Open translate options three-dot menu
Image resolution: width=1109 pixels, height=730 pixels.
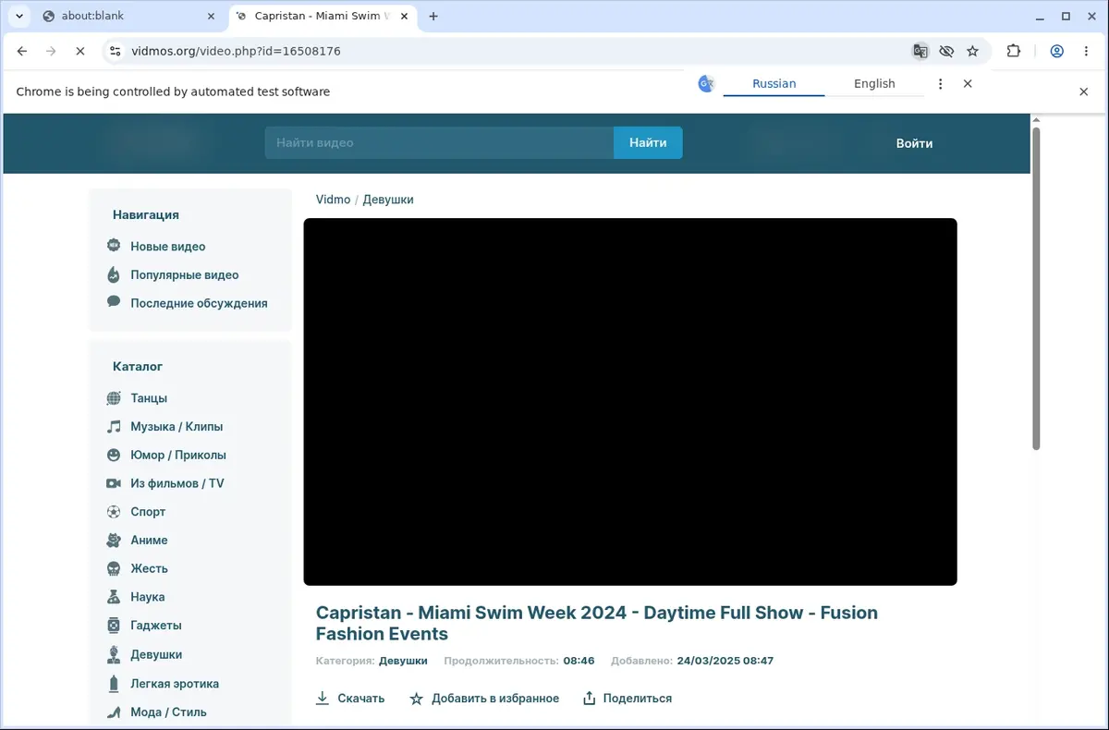(x=941, y=83)
